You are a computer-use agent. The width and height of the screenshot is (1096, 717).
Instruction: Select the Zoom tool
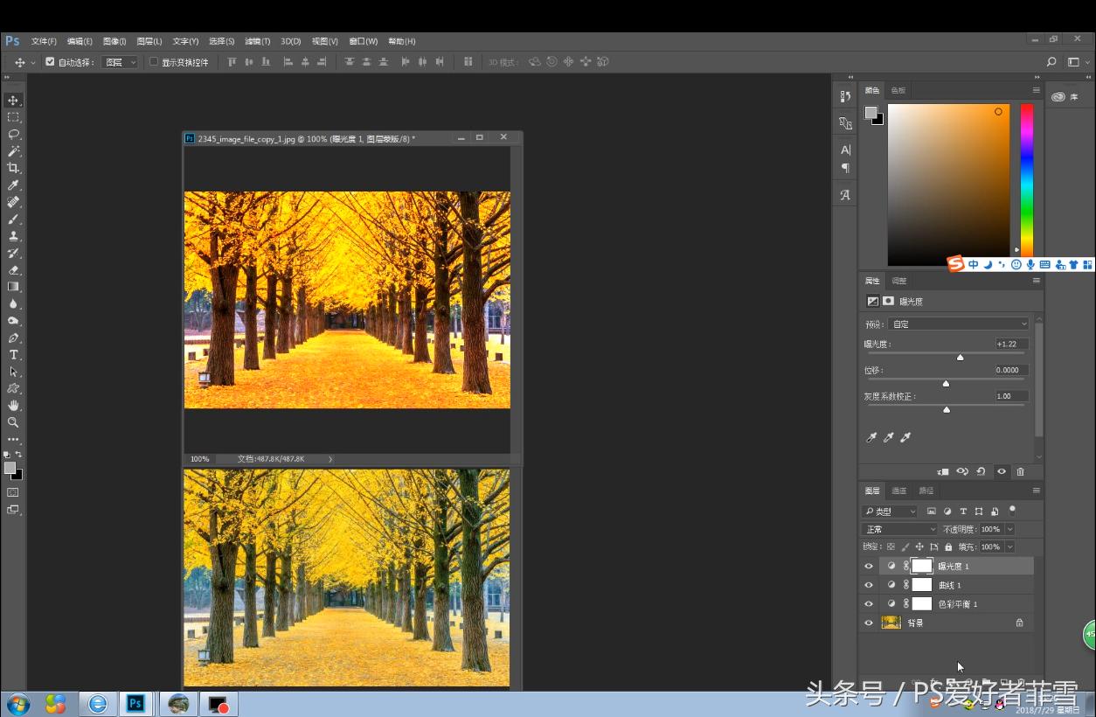coord(13,422)
